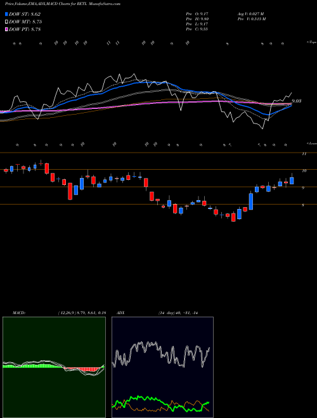317x418 pixels.
Task: Click the Pre L: 9.17 value
Action: pyautogui.click(x=197, y=24)
